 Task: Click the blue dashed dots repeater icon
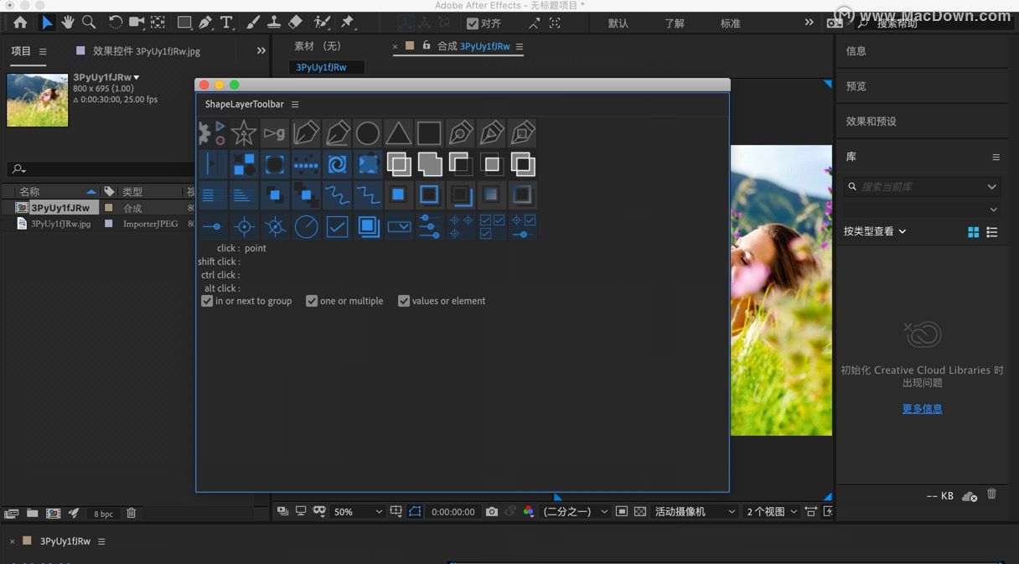click(306, 164)
